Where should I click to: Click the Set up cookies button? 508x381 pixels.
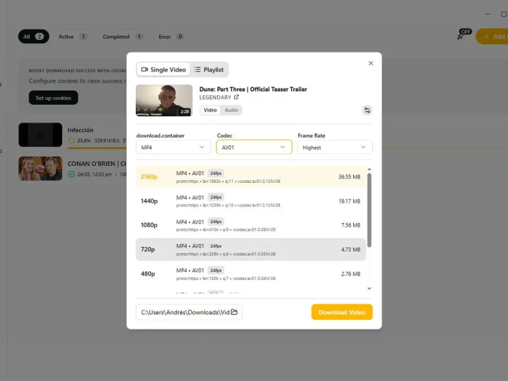click(x=53, y=98)
